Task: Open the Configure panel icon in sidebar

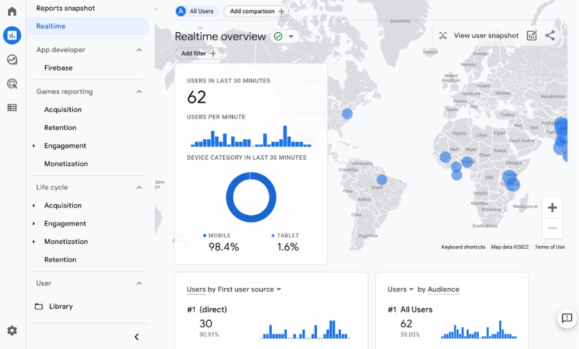Action: 12,107
